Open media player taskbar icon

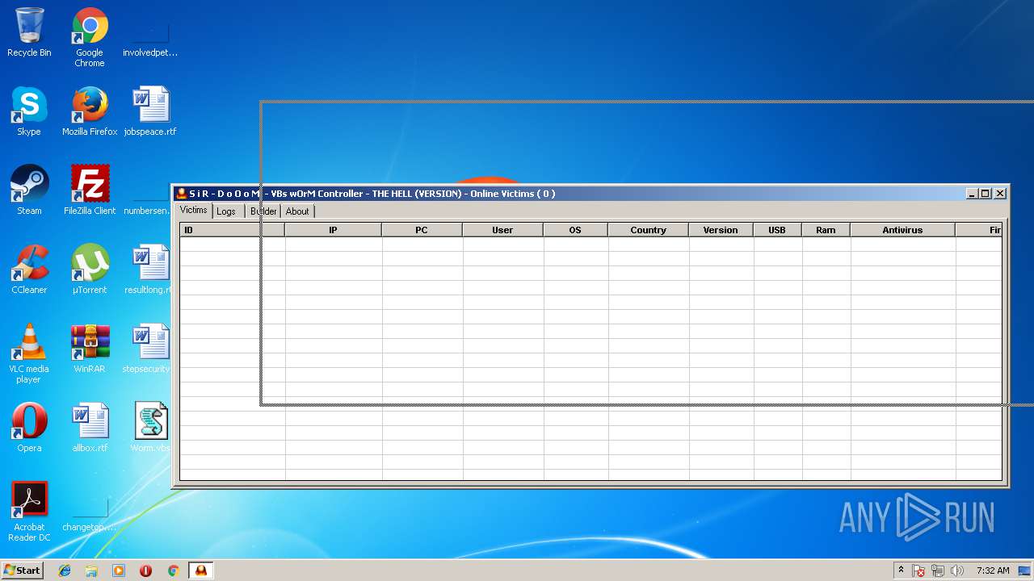pyautogui.click(x=119, y=571)
